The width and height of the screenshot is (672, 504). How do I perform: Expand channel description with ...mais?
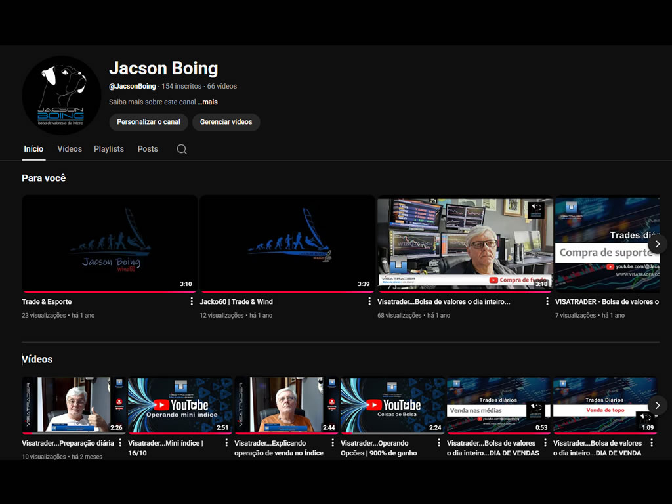pos(207,102)
